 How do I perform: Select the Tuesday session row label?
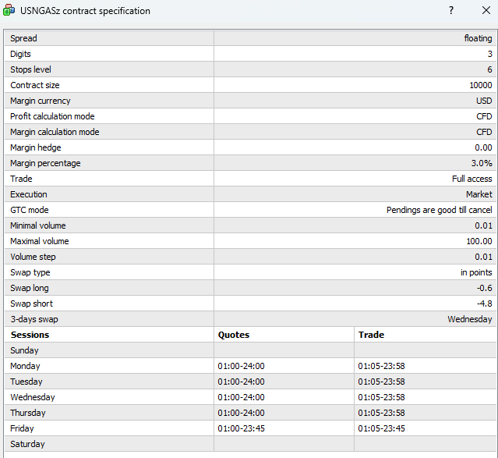pyautogui.click(x=26, y=382)
